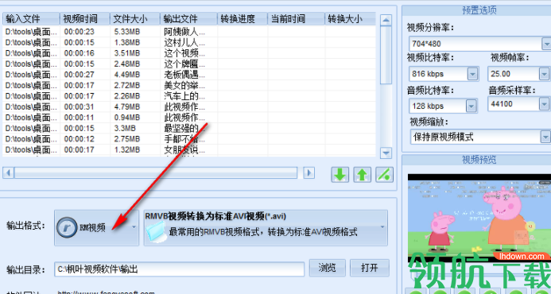Select the row with output 这个牌匾
Image resolution: width=551 pixels, height=294 pixels.
[189, 64]
